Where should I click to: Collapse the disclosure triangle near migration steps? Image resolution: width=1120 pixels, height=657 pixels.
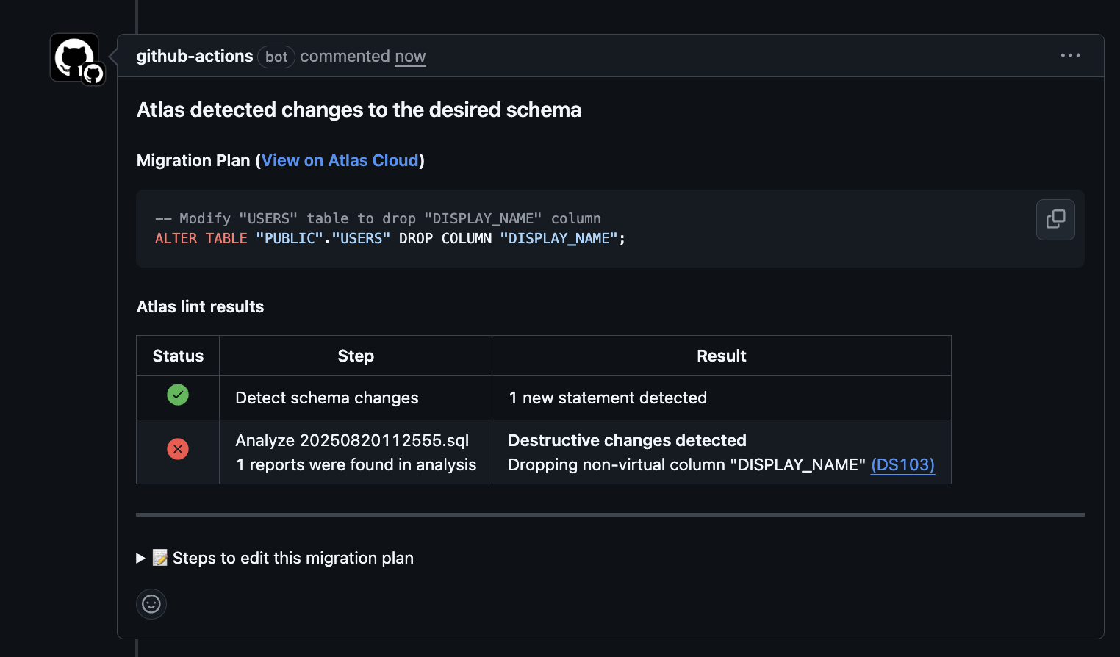pyautogui.click(x=140, y=559)
